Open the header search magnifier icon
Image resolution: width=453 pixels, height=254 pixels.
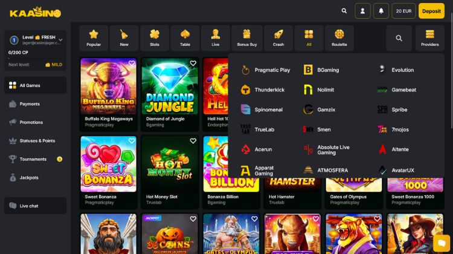pos(344,11)
